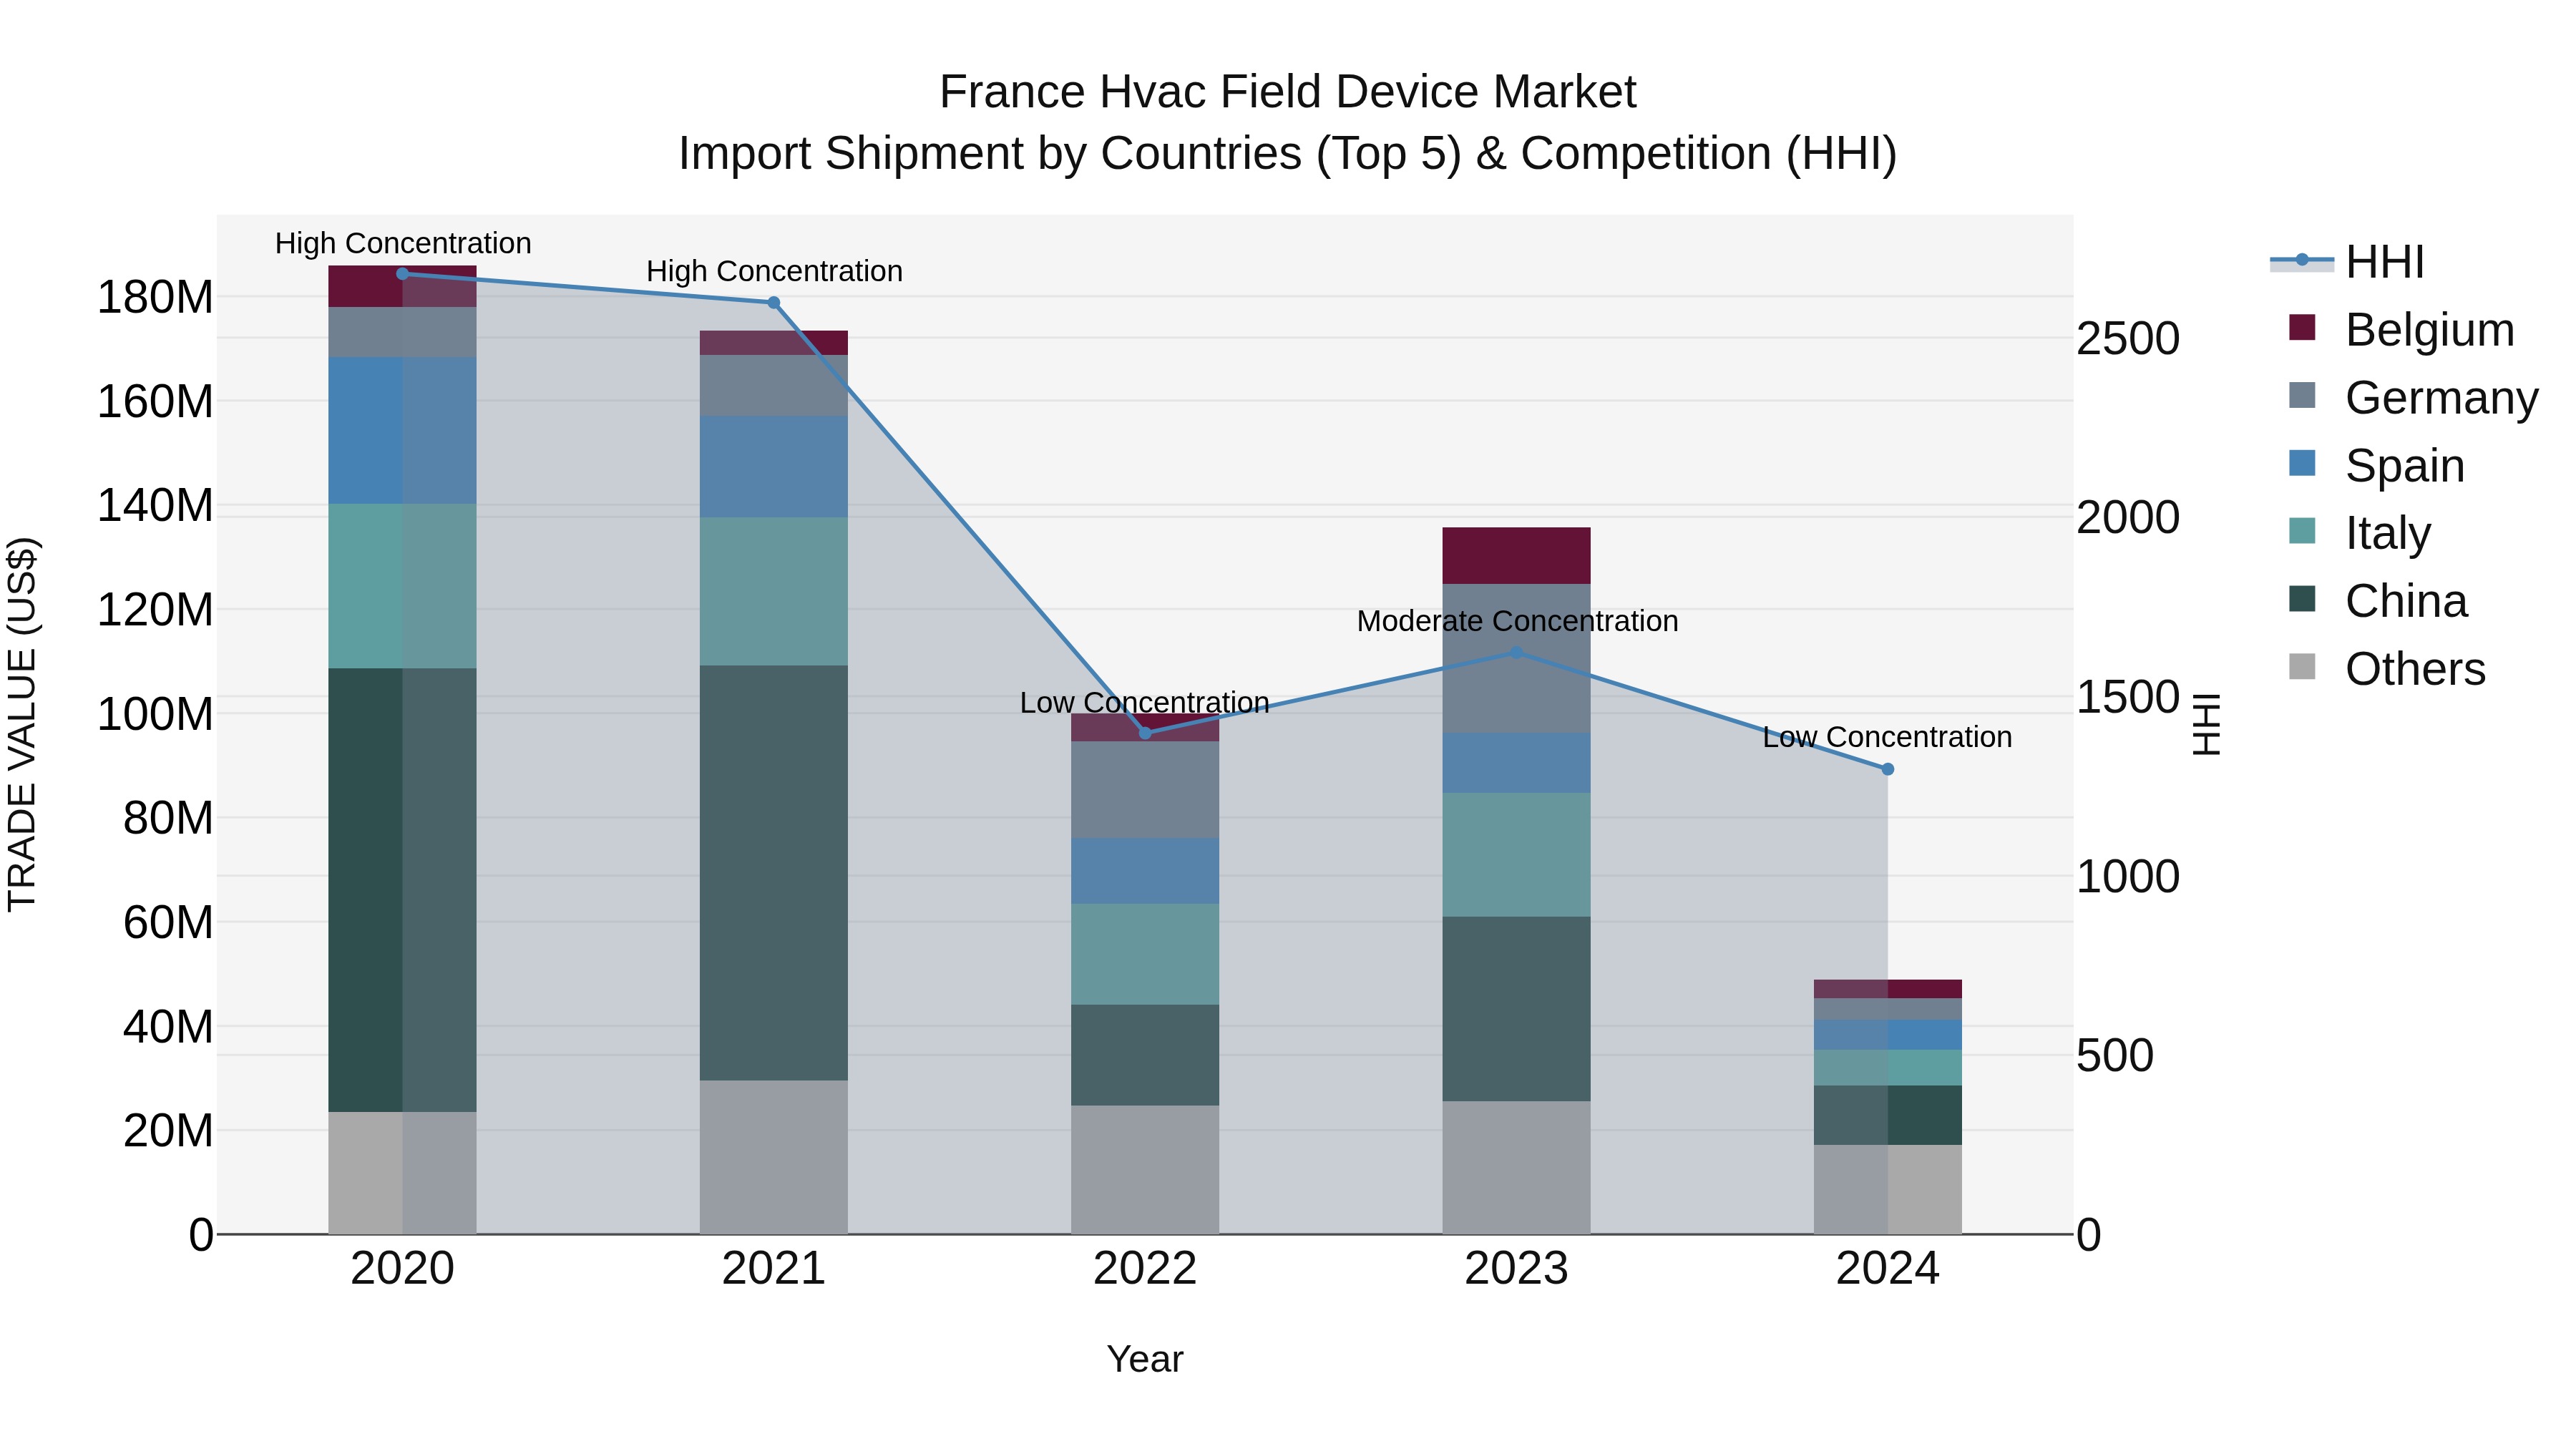Click the Italy teal legend swatch
The height and width of the screenshot is (1449, 2576).
[x=2302, y=531]
